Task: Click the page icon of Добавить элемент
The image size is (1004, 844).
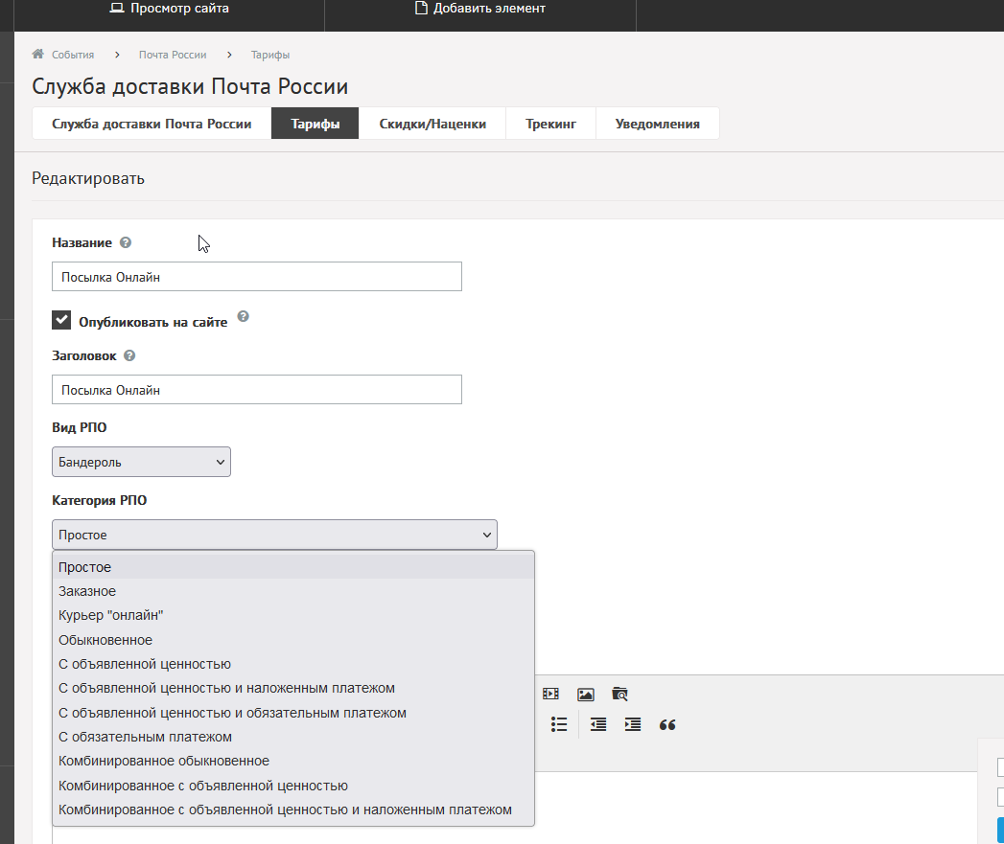Action: pyautogui.click(x=421, y=9)
